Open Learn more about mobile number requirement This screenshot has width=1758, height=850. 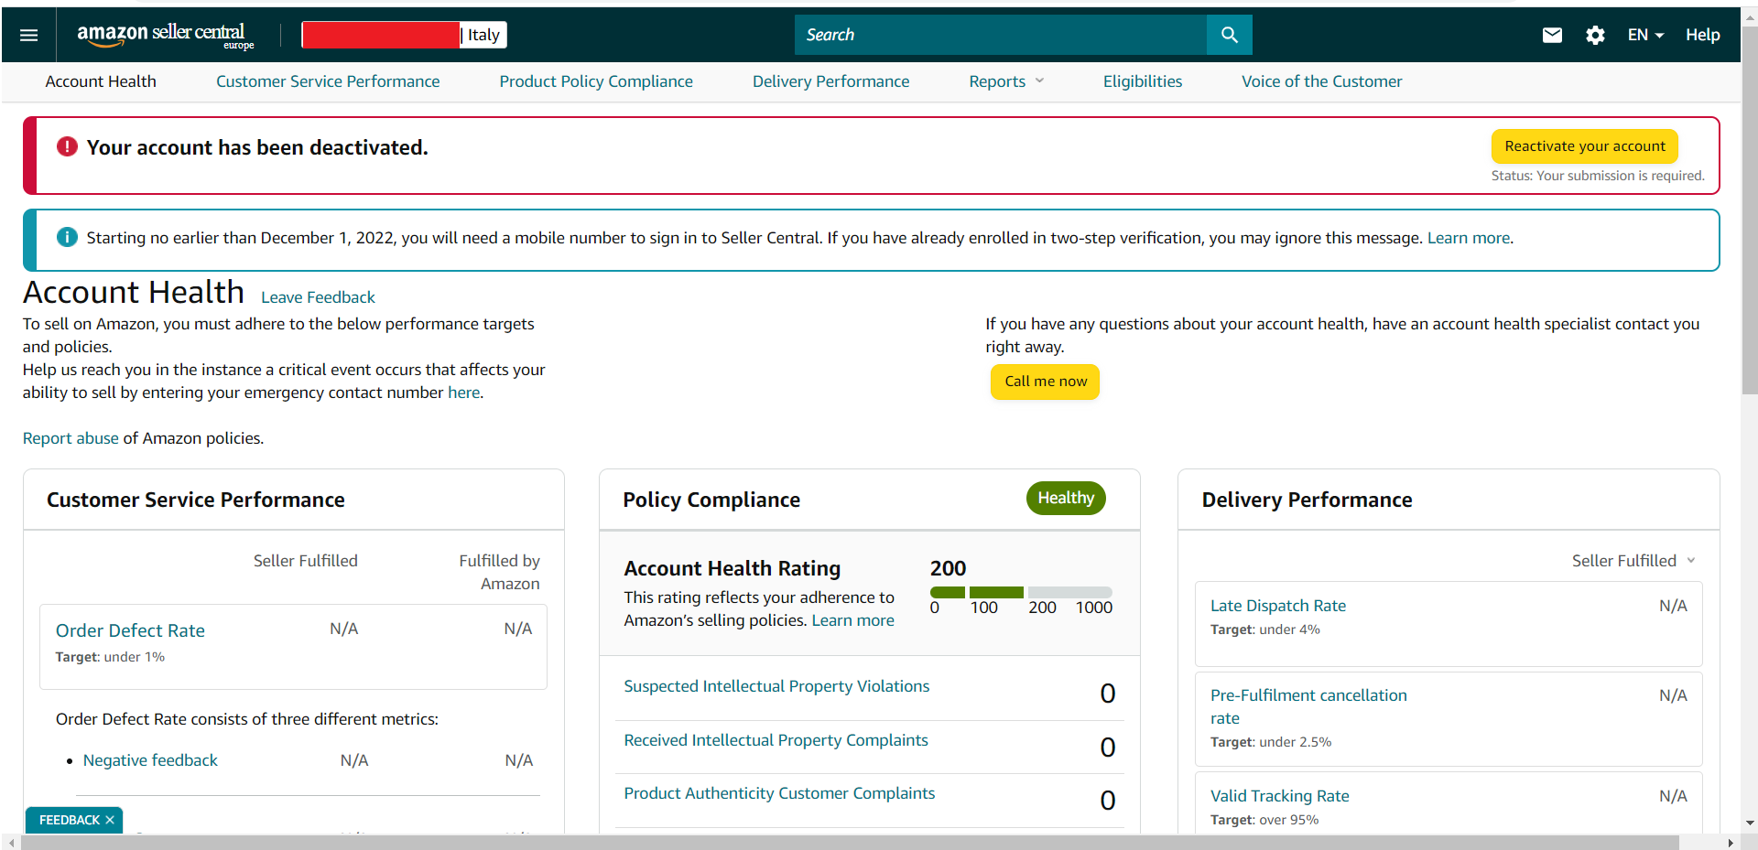click(x=1469, y=238)
